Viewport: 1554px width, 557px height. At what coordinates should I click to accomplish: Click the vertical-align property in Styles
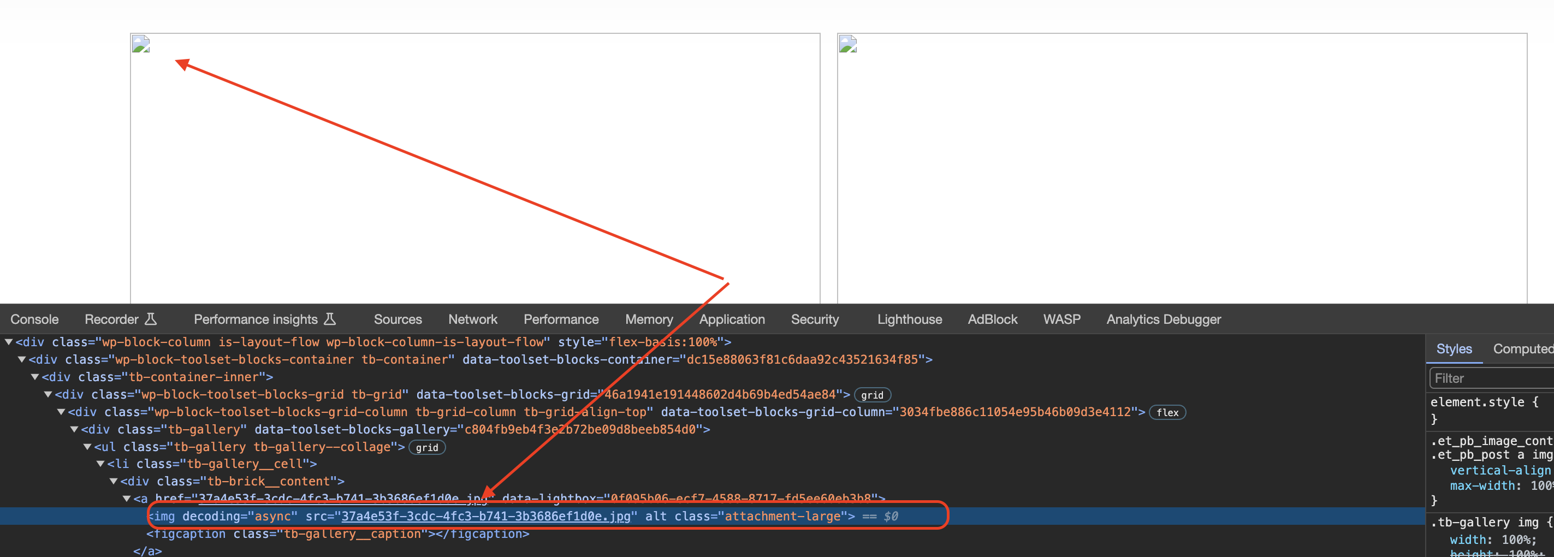1500,471
